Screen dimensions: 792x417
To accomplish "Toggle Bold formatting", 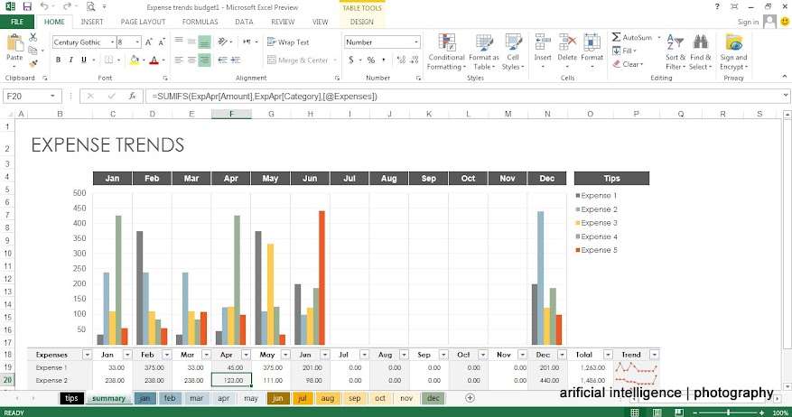I will click(58, 60).
